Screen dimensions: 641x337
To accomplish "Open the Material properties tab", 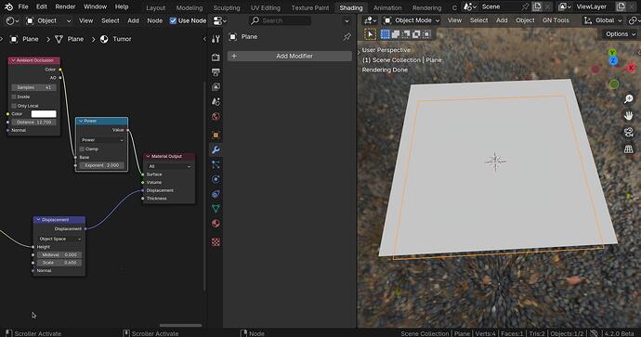I will 216,224.
